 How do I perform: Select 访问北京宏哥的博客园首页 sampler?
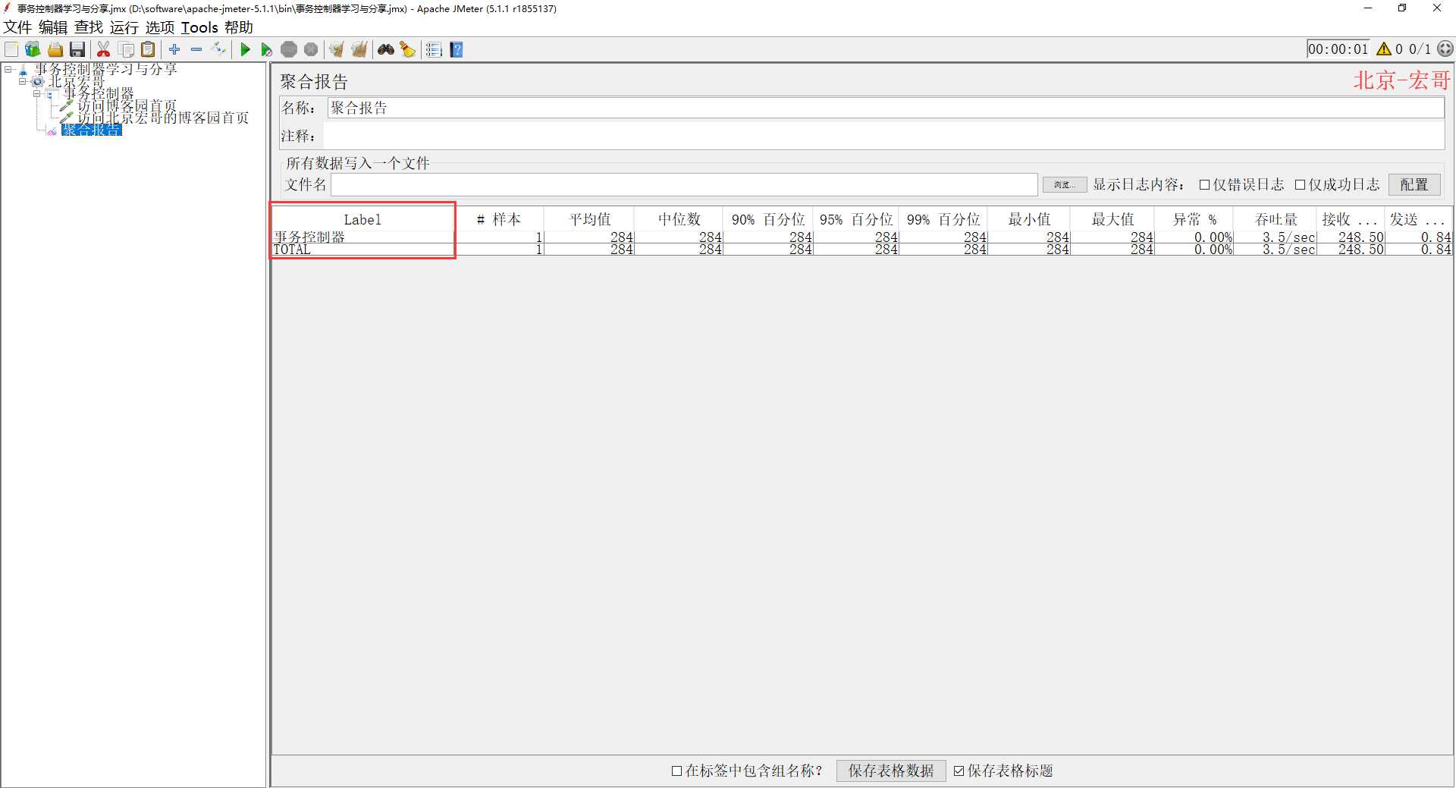click(163, 118)
